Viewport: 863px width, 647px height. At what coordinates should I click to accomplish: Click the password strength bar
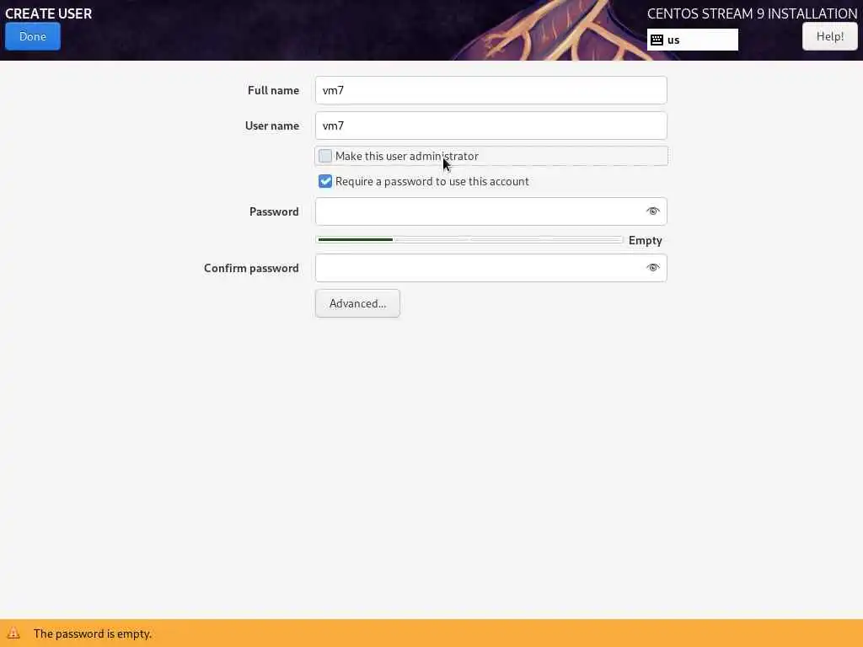469,240
